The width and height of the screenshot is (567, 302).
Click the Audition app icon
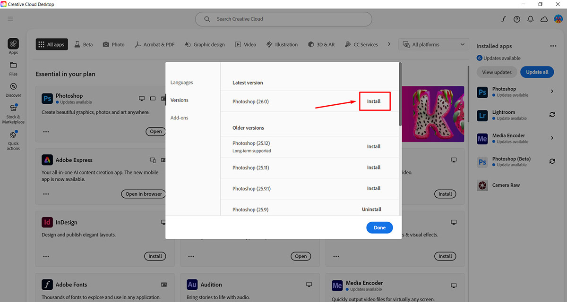click(x=192, y=285)
